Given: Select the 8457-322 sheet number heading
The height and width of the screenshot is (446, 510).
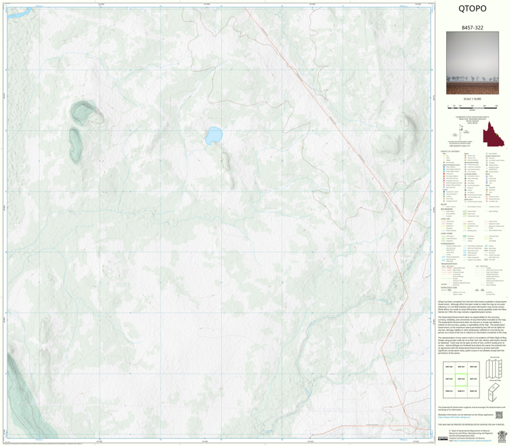Looking at the screenshot, I should (472, 28).
